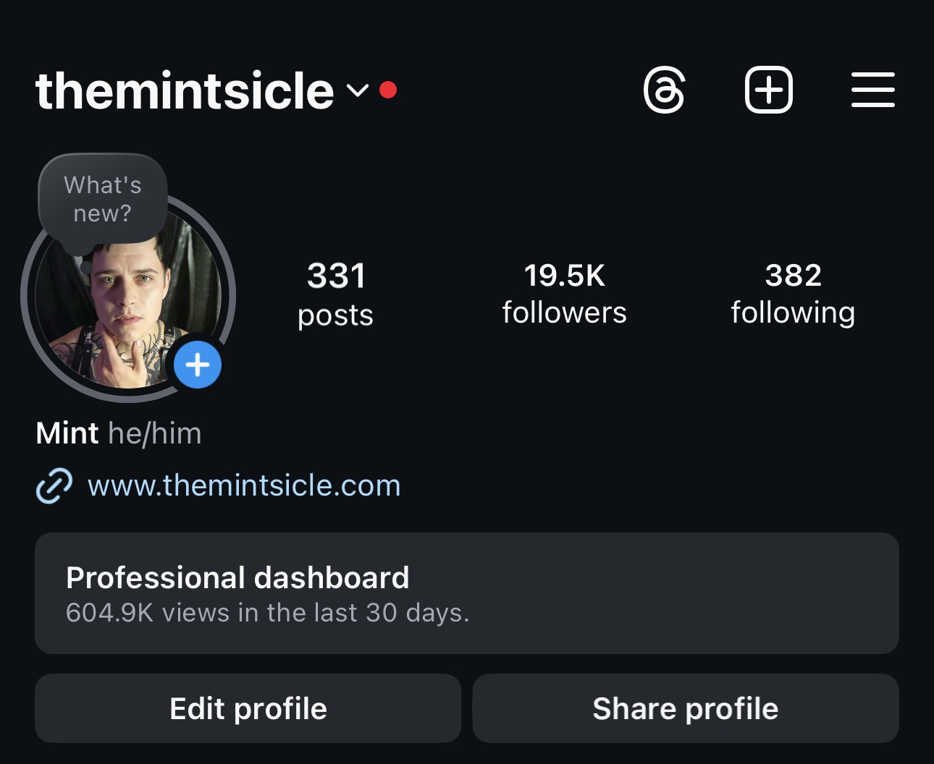Tap the 604.9K views insights text
This screenshot has width=934, height=764.
tap(267, 613)
